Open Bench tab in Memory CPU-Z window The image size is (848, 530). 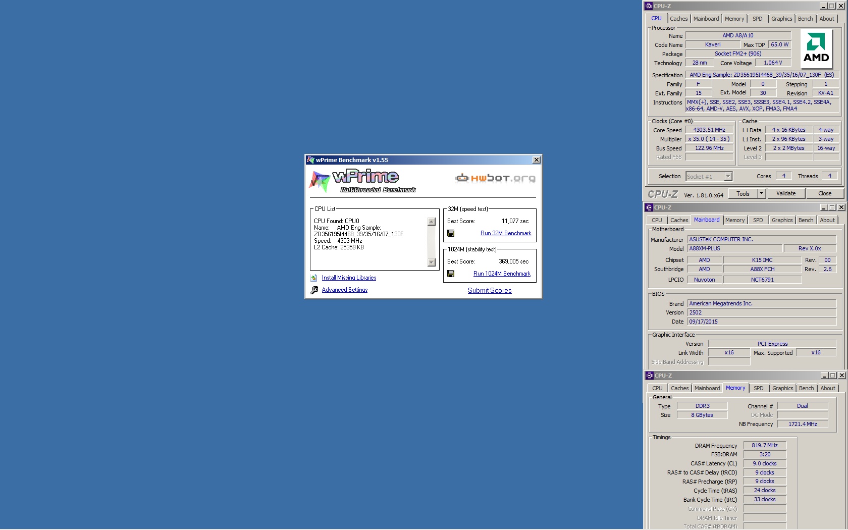pos(807,388)
